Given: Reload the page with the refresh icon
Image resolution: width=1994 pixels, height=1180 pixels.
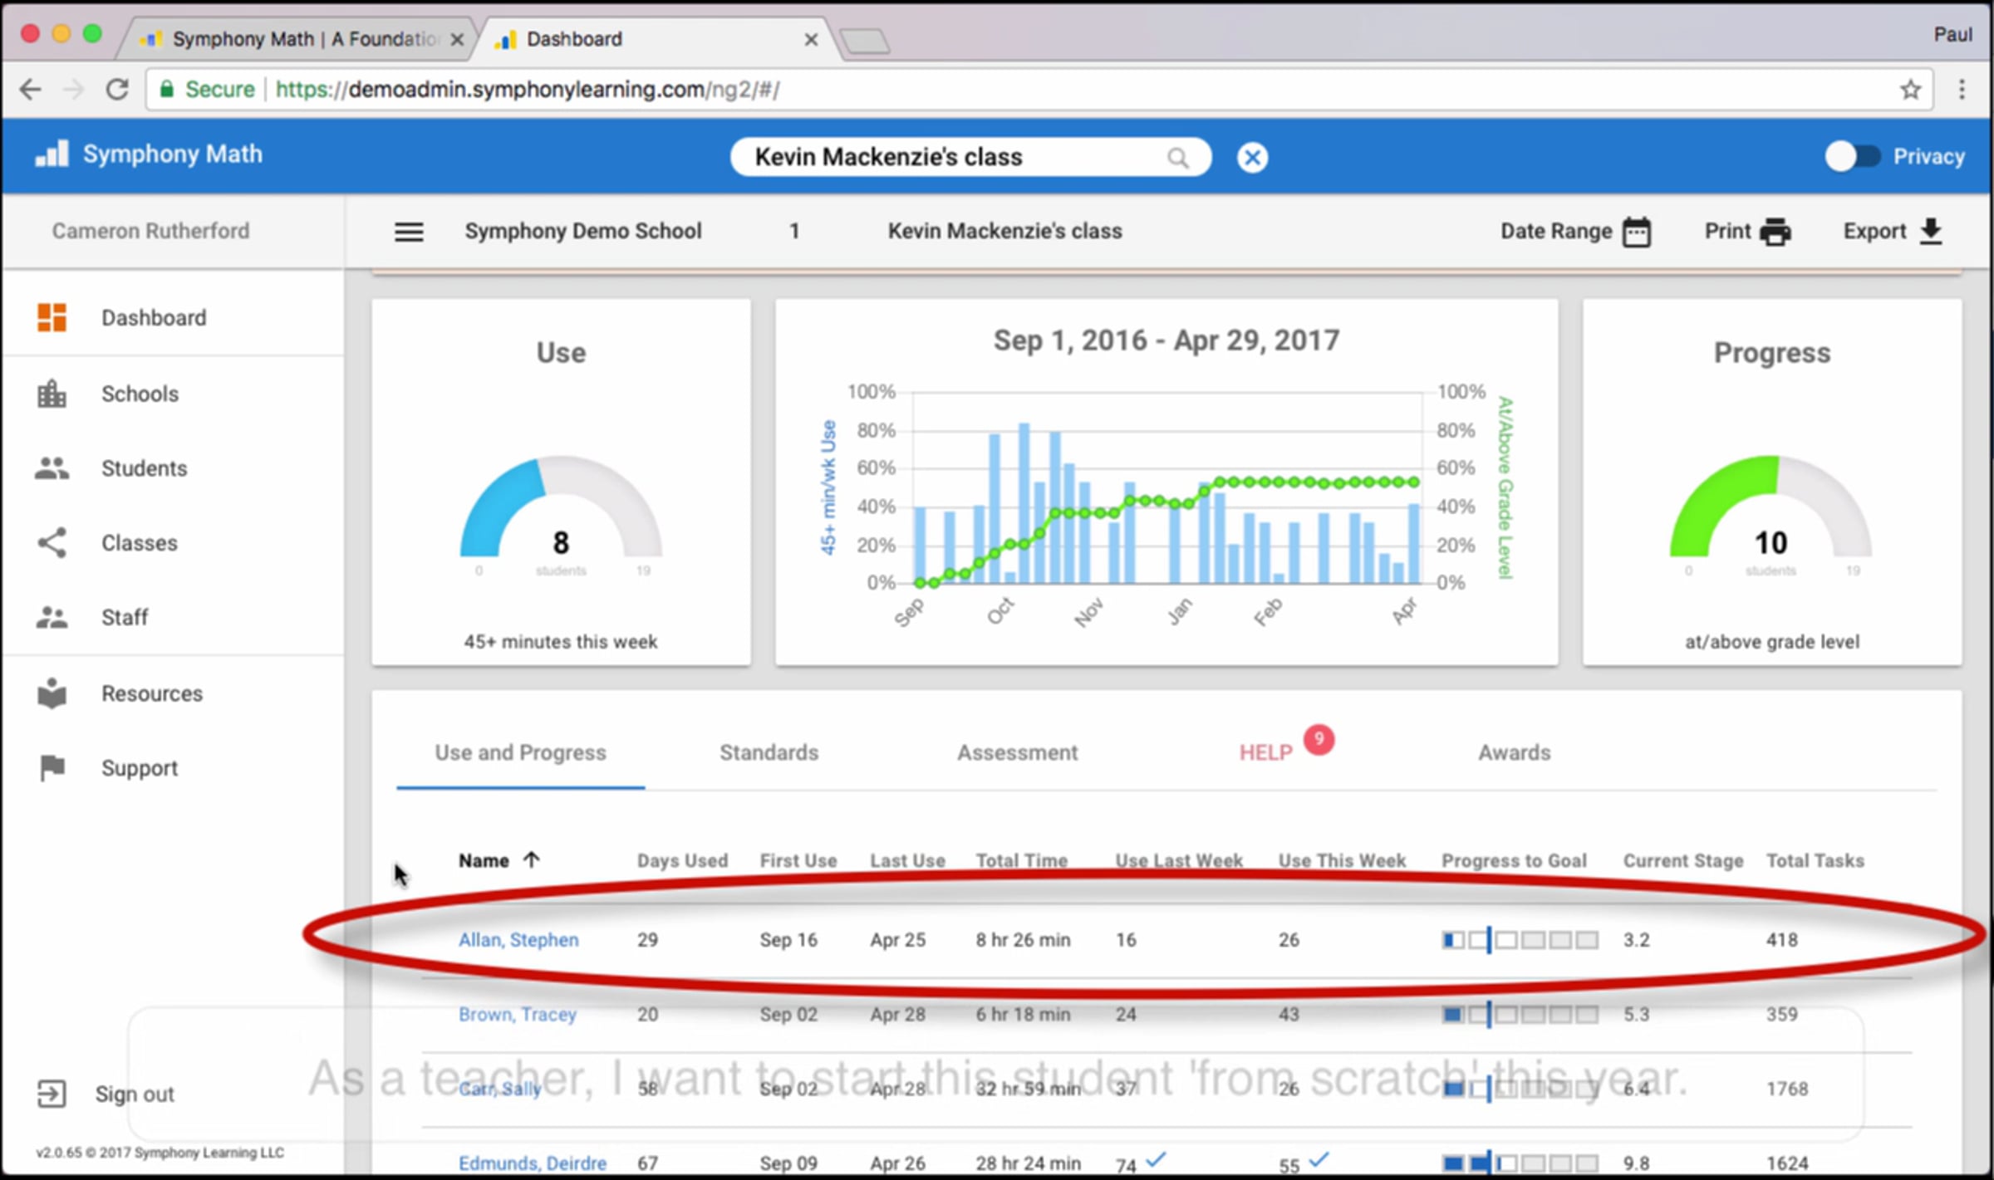Looking at the screenshot, I should pos(117,90).
